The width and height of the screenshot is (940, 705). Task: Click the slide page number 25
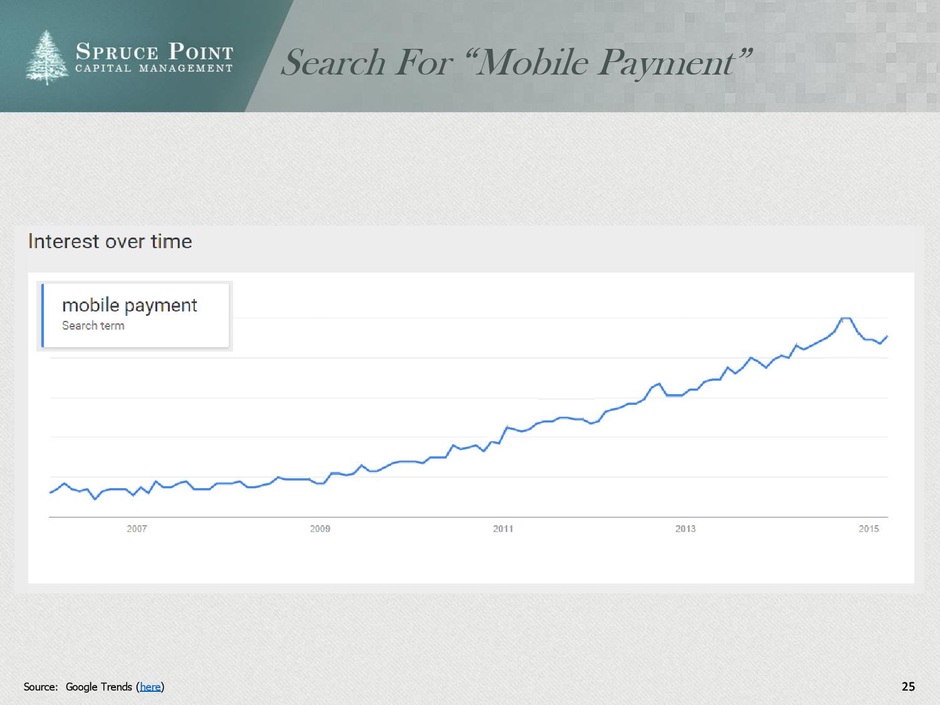[x=908, y=686]
